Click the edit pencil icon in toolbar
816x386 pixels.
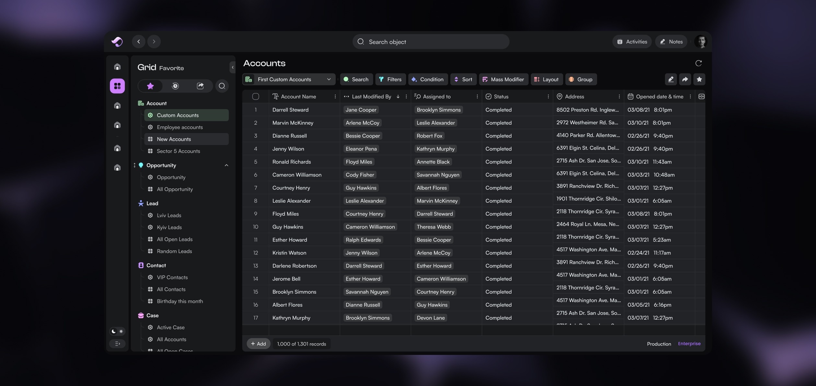[x=671, y=79]
